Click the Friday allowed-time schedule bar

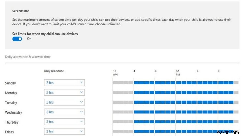pyautogui.click(x=176, y=131)
